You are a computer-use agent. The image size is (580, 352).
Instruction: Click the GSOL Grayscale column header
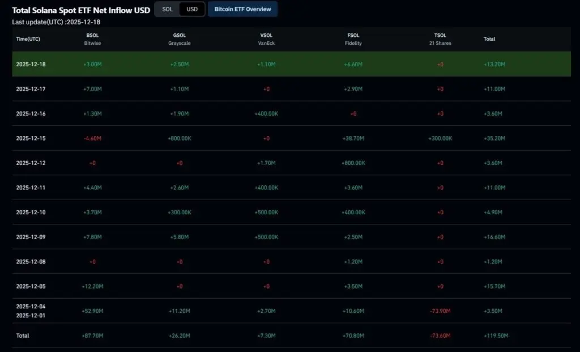179,39
